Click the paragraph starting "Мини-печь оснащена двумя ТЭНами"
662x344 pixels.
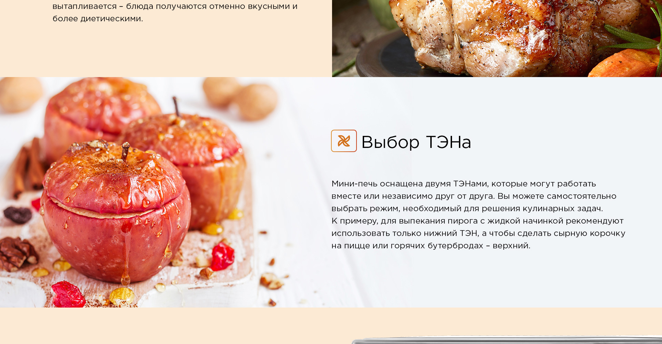coord(478,215)
